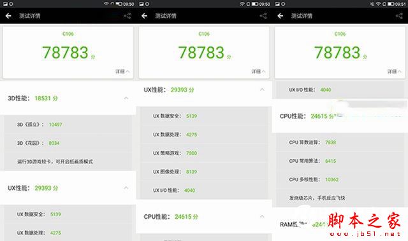408x241 pixels.
Task: Collapse score details in the middle screenshot card
Action: [258, 71]
